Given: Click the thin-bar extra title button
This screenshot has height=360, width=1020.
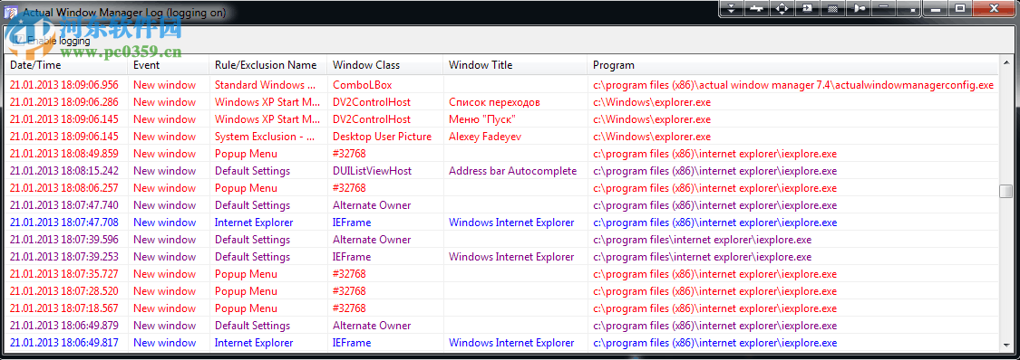Looking at the screenshot, I should point(883,8).
